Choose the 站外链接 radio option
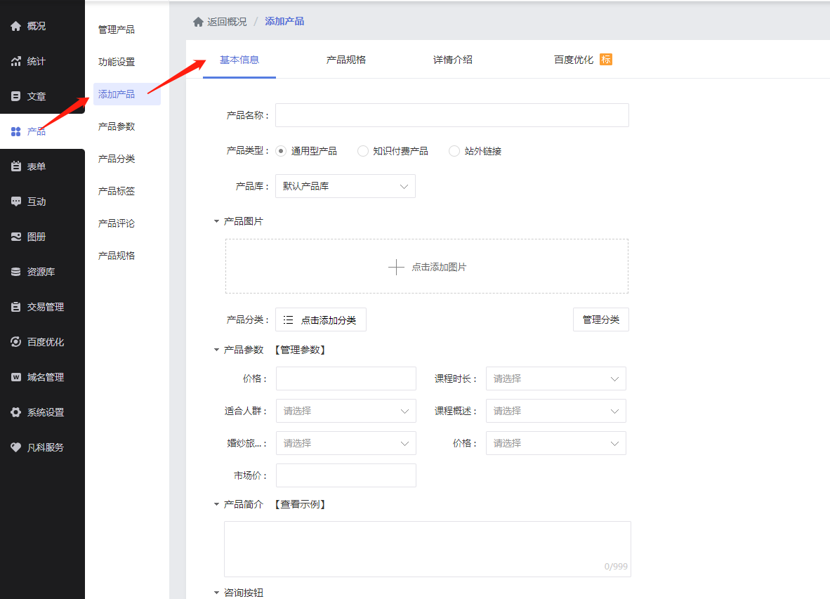This screenshot has height=599, width=830. click(x=454, y=151)
